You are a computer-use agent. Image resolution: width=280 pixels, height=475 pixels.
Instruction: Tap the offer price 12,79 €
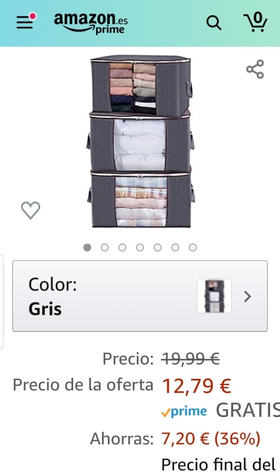tap(197, 386)
